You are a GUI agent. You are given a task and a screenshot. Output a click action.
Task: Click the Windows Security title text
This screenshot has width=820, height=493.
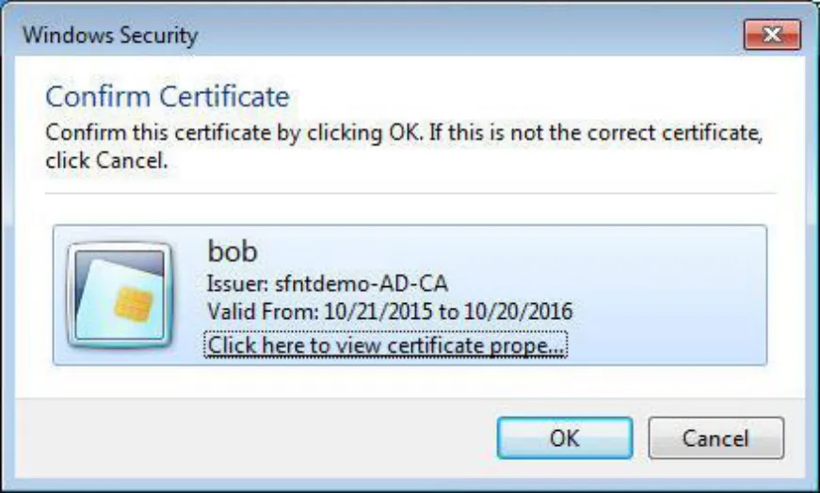[110, 36]
